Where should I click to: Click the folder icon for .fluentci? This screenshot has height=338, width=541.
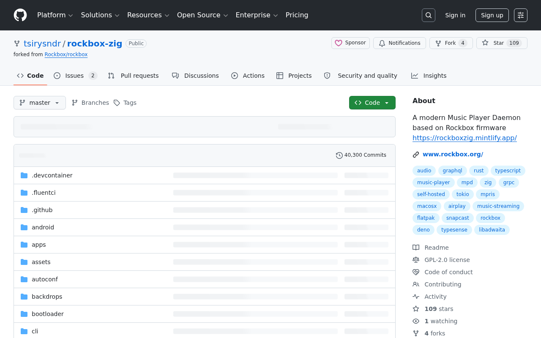pos(24,193)
